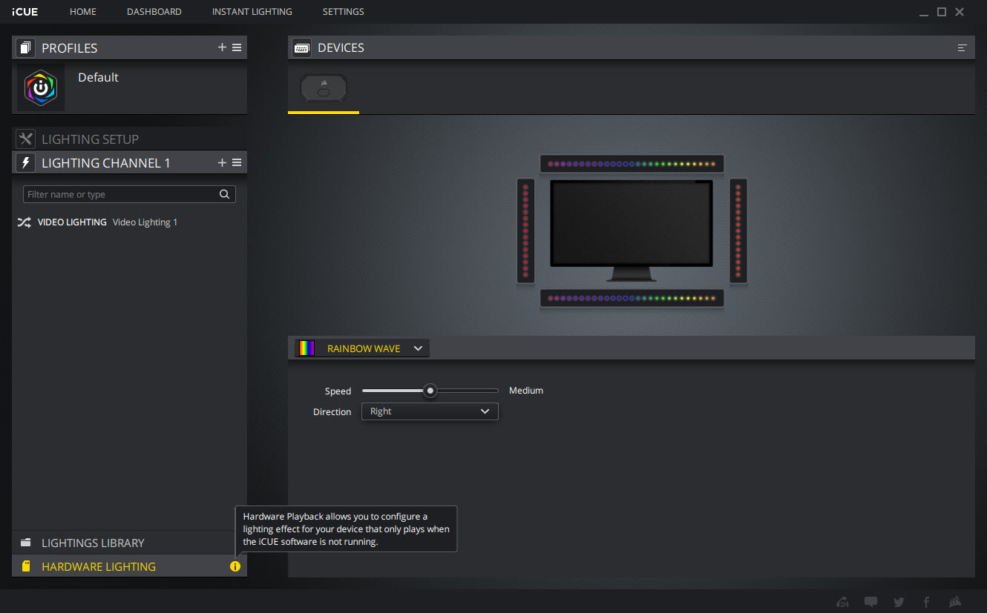
Task: Click the rainbow effect color swatch
Action: pos(306,348)
